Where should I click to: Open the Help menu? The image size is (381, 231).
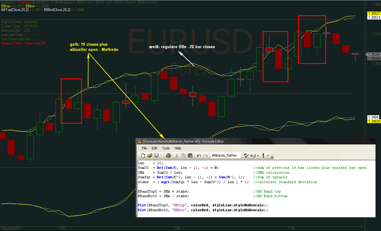click(x=178, y=148)
